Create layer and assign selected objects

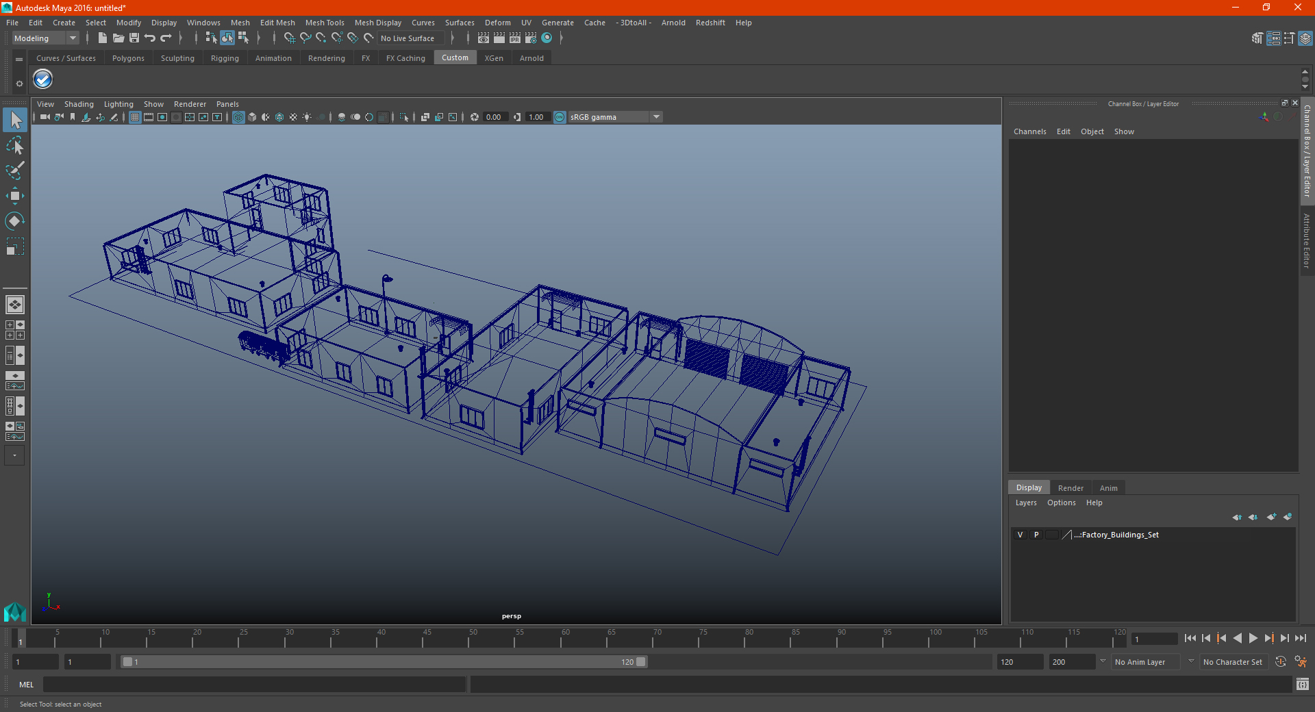[x=1288, y=517]
